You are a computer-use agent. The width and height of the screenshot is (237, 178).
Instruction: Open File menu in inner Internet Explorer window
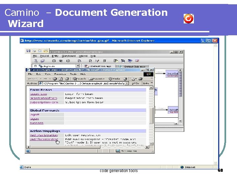[x=30, y=74]
